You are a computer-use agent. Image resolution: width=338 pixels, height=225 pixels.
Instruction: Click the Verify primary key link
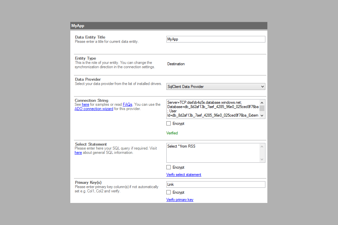[180, 200]
